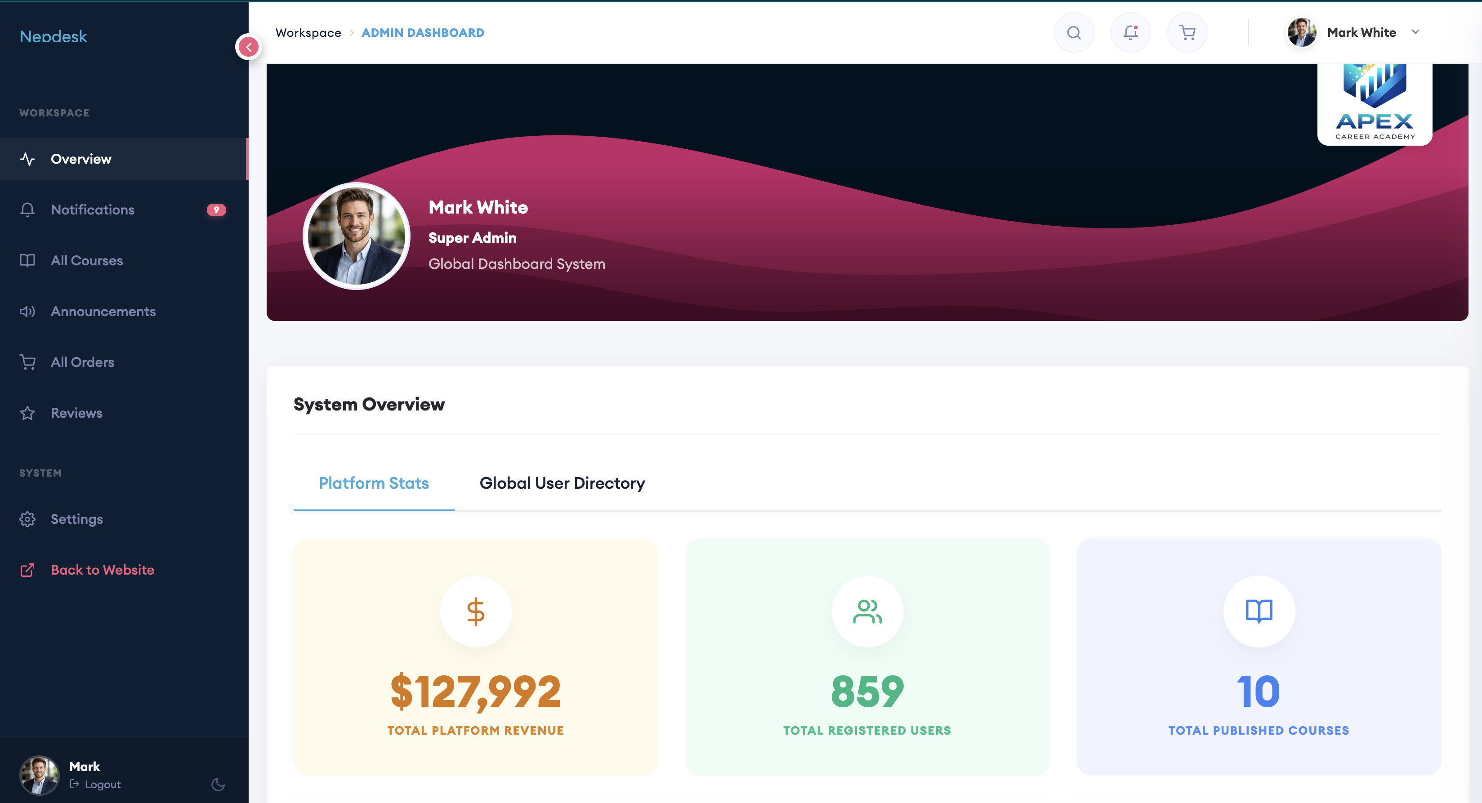1482x803 pixels.
Task: Click the Reviews star icon
Action: click(x=27, y=413)
